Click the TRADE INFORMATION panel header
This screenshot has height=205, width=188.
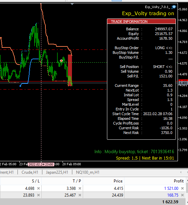pyautogui.click(x=141, y=22)
